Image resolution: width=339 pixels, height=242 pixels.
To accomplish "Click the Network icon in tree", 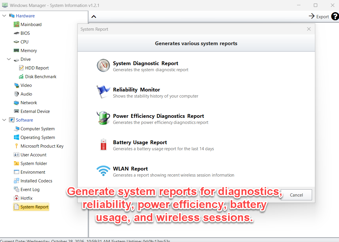I will click(x=17, y=103).
